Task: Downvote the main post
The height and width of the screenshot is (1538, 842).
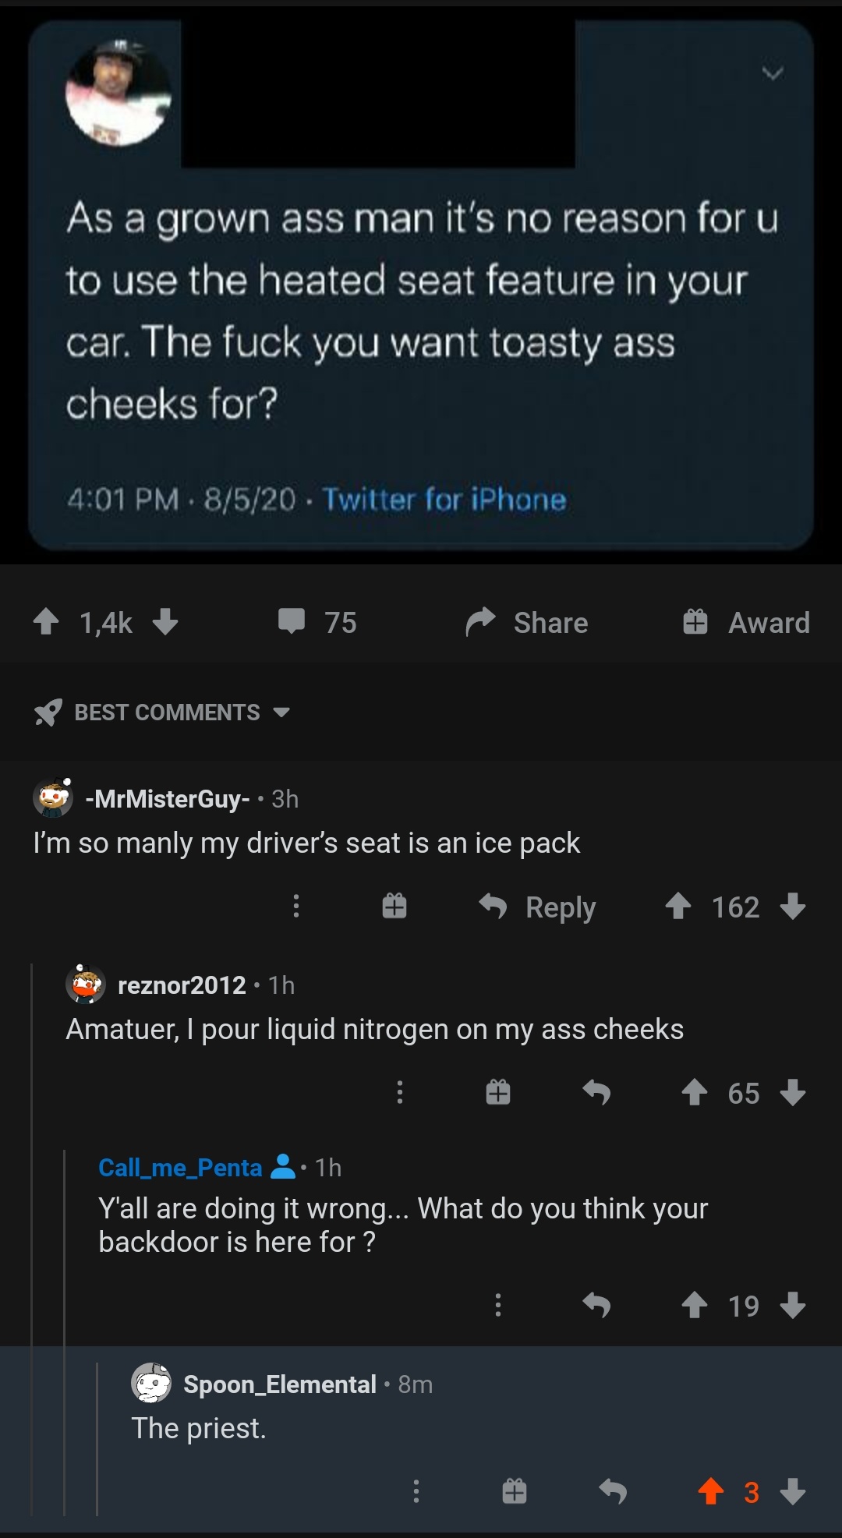Action: click(165, 622)
